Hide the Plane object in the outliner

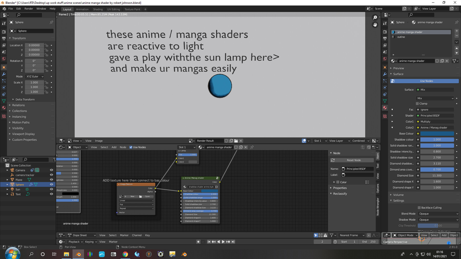51,180
